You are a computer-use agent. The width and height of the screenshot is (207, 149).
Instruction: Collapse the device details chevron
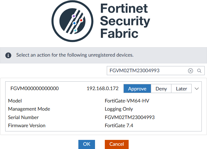click(x=197, y=88)
